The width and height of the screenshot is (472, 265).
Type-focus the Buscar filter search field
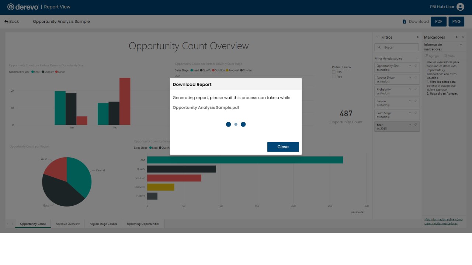(396, 47)
